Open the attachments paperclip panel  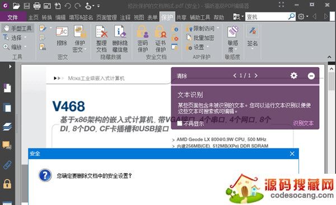click(7, 165)
